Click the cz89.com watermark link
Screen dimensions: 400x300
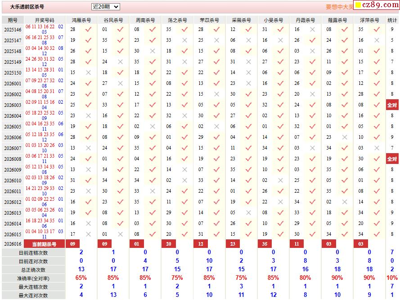click(x=377, y=5)
